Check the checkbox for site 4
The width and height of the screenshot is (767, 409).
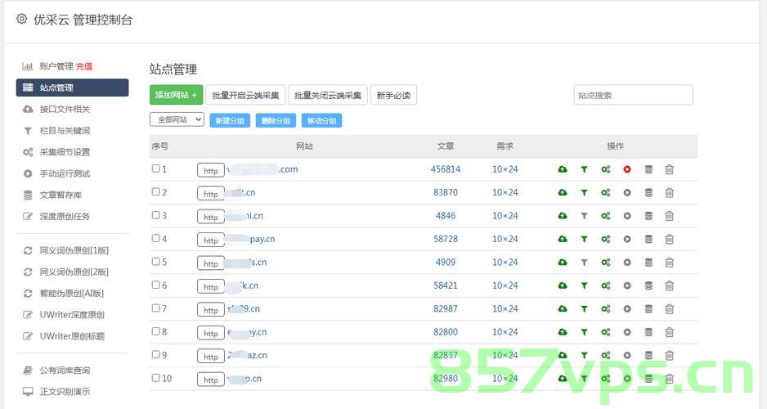[155, 238]
